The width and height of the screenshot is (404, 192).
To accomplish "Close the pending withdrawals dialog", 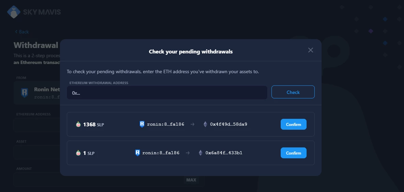I will 310,50.
